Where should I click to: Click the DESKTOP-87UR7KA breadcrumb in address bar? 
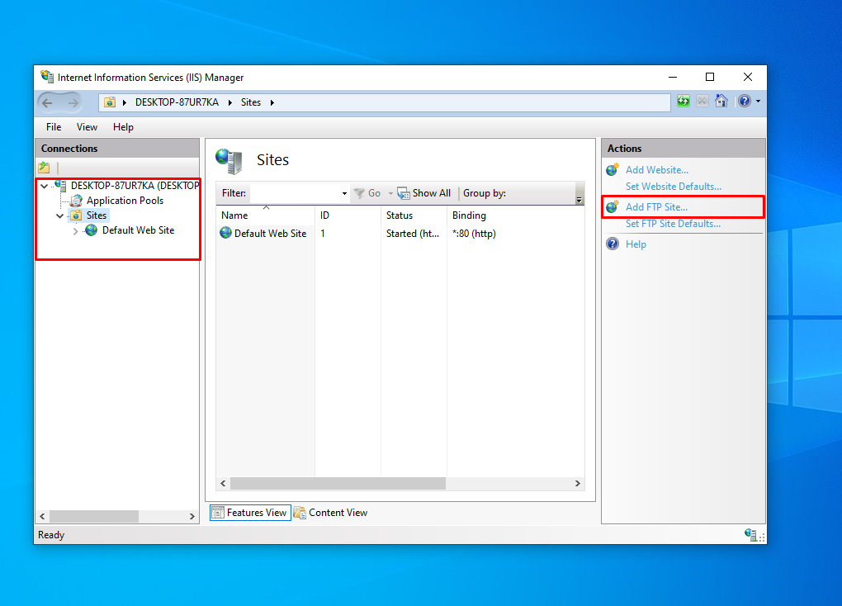pos(177,102)
